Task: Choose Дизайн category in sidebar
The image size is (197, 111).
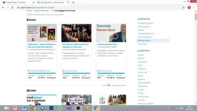Action: tap(141, 58)
